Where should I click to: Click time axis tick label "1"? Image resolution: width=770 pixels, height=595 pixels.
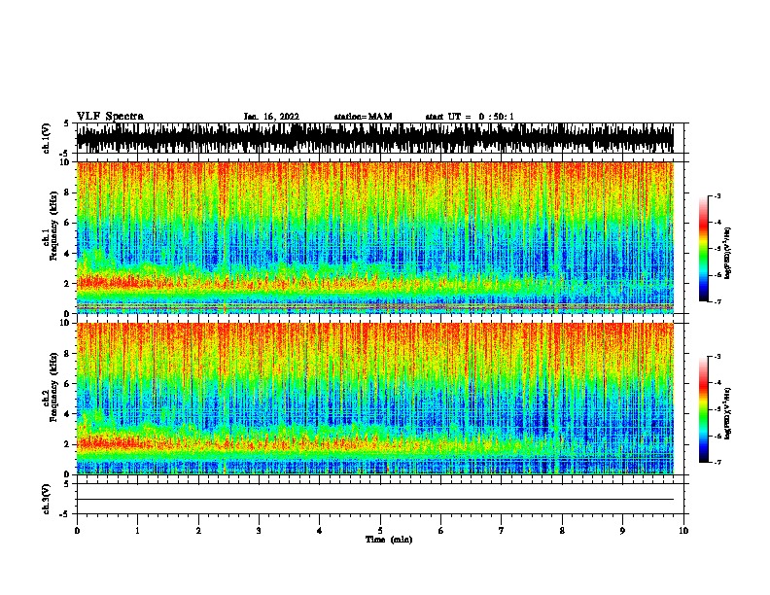tap(137, 531)
